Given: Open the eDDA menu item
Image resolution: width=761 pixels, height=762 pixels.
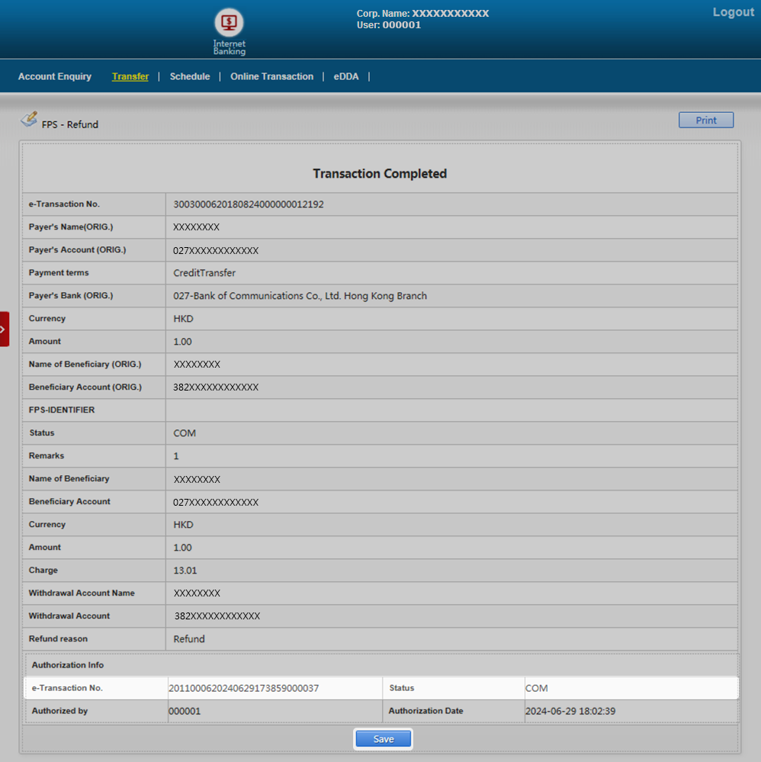Looking at the screenshot, I should tap(345, 76).
